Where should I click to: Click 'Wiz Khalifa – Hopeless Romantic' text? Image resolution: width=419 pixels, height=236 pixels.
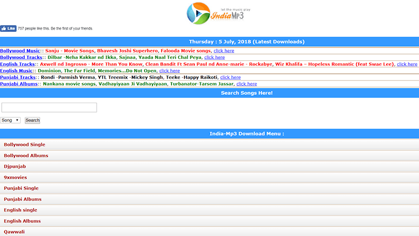coord(335,64)
